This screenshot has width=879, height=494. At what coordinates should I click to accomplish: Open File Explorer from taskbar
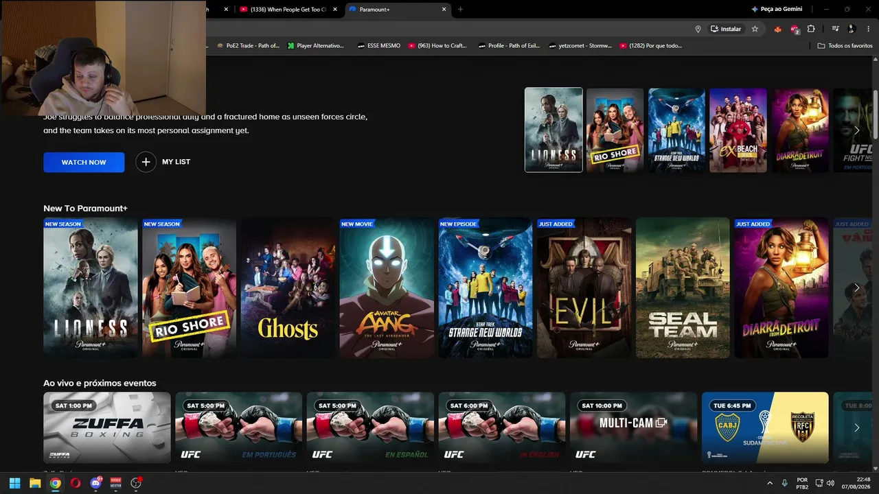tap(35, 483)
